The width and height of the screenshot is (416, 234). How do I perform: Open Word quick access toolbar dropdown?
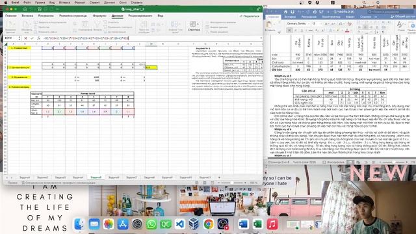point(328,12)
